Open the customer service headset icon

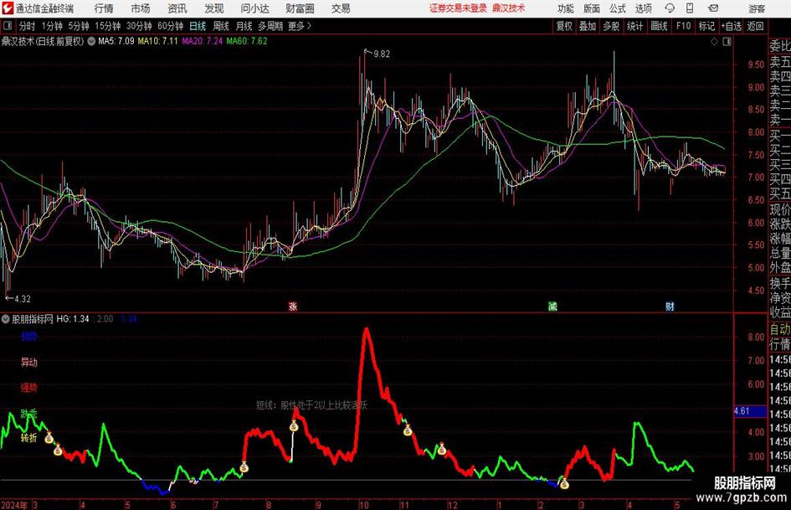tap(670, 8)
